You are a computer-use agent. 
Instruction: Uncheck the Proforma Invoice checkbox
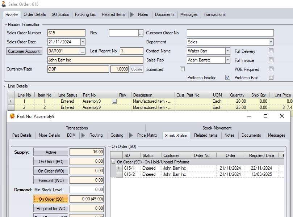(227, 77)
